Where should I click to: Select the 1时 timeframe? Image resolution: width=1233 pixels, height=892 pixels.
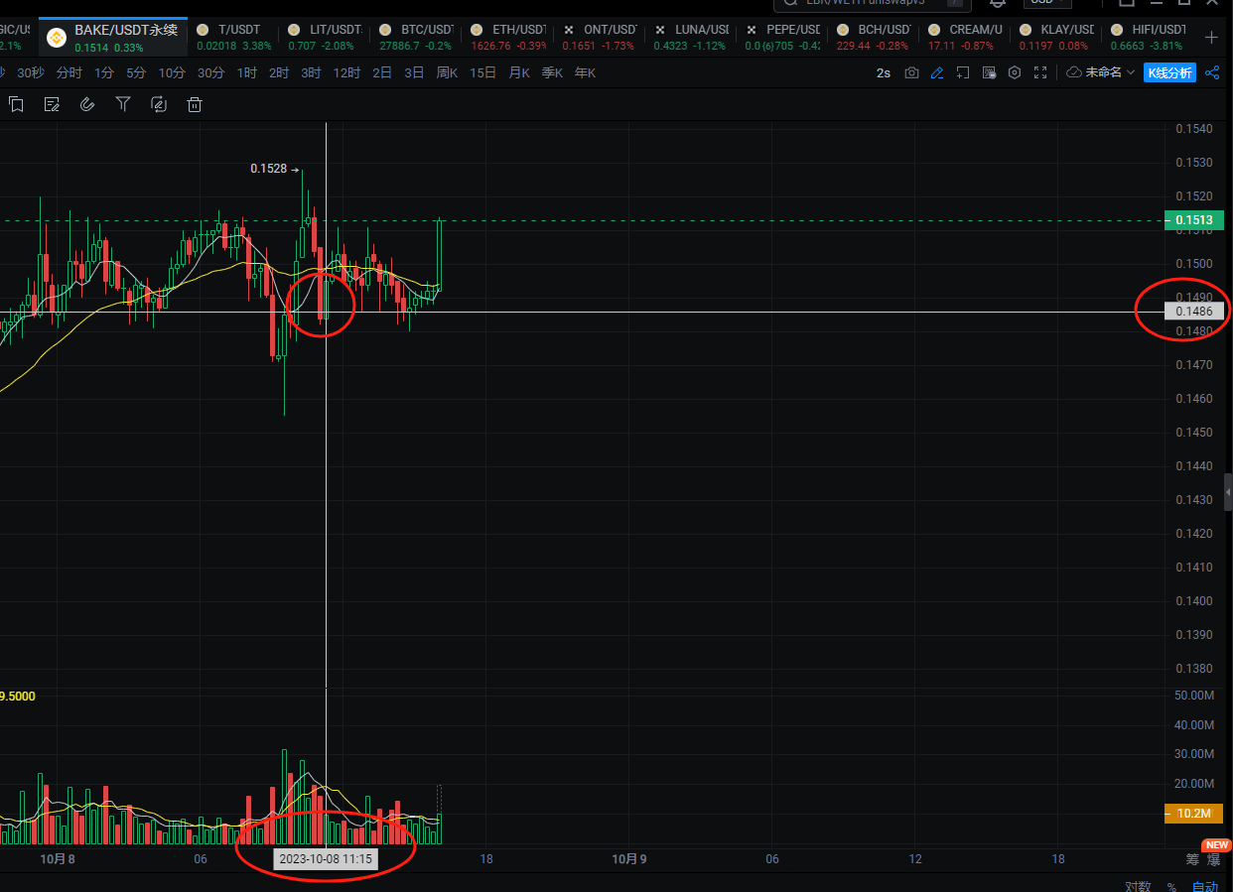247,72
